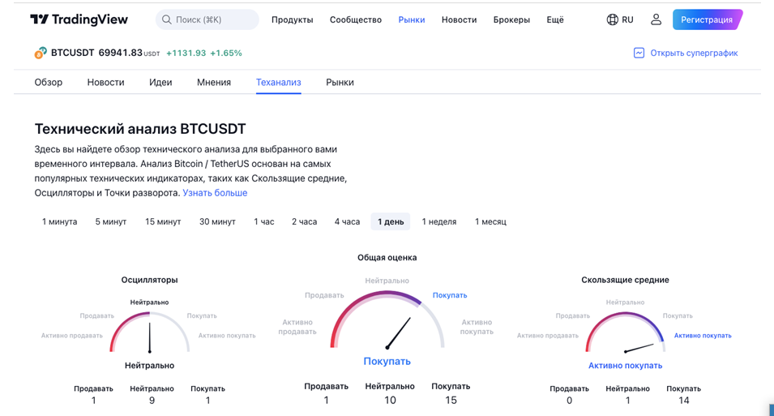Select the 5 минут interval
This screenshot has width=774, height=416.
click(110, 222)
